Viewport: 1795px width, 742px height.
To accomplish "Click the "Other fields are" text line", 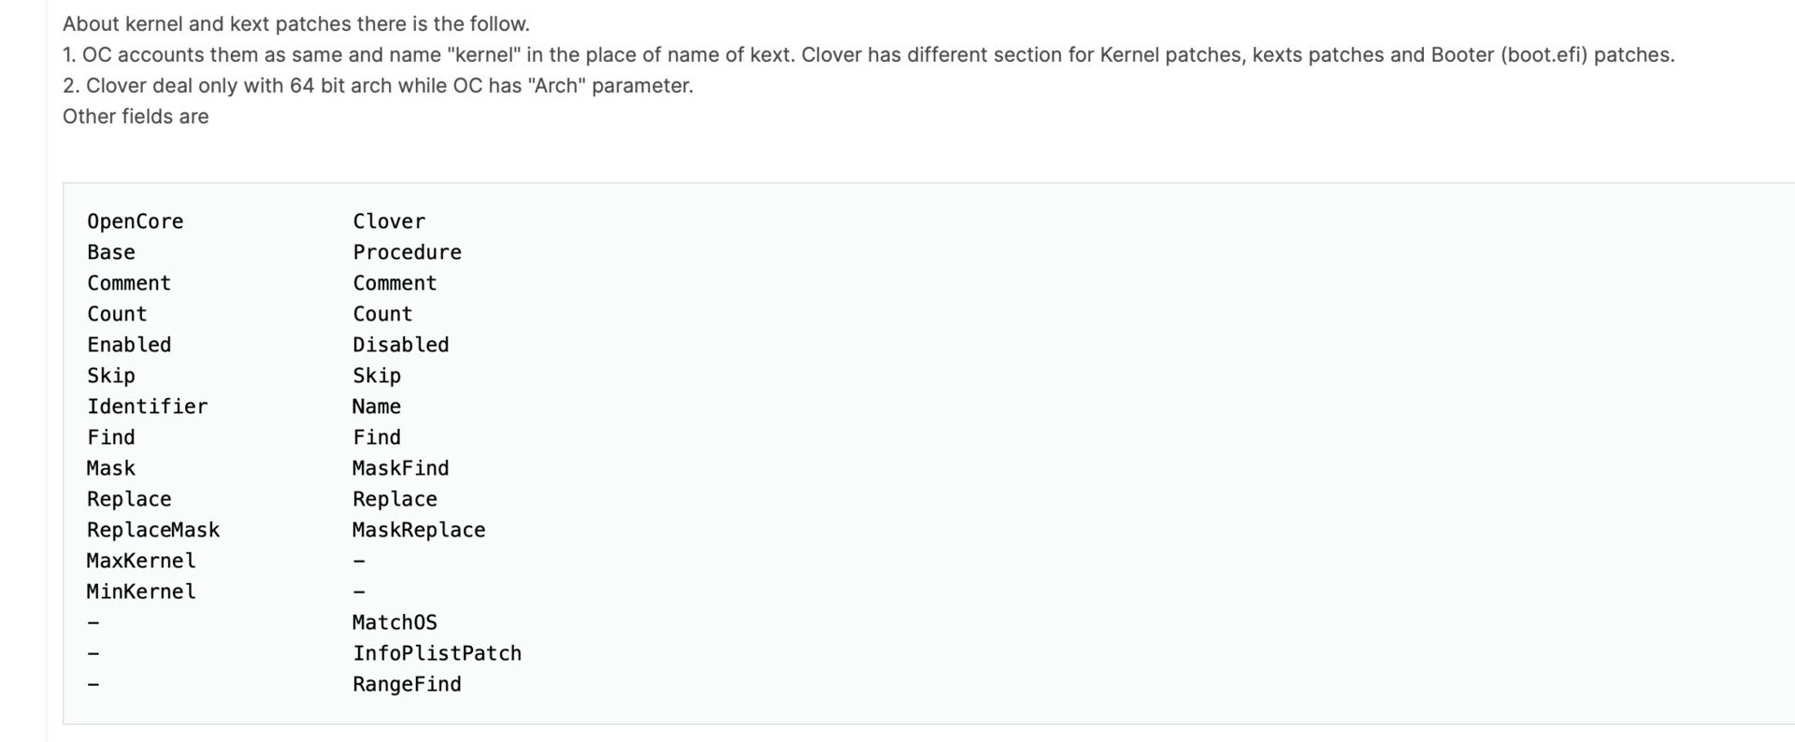I will pyautogui.click(x=136, y=117).
